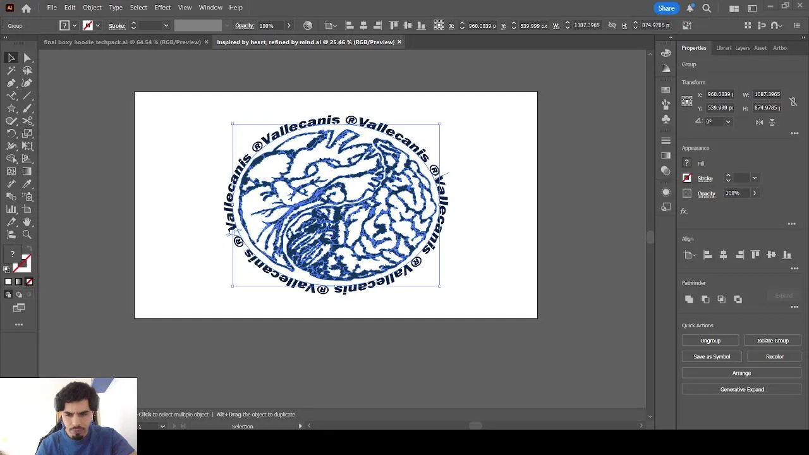809x455 pixels.
Task: Select the transform reference point grid
Action: point(687,101)
